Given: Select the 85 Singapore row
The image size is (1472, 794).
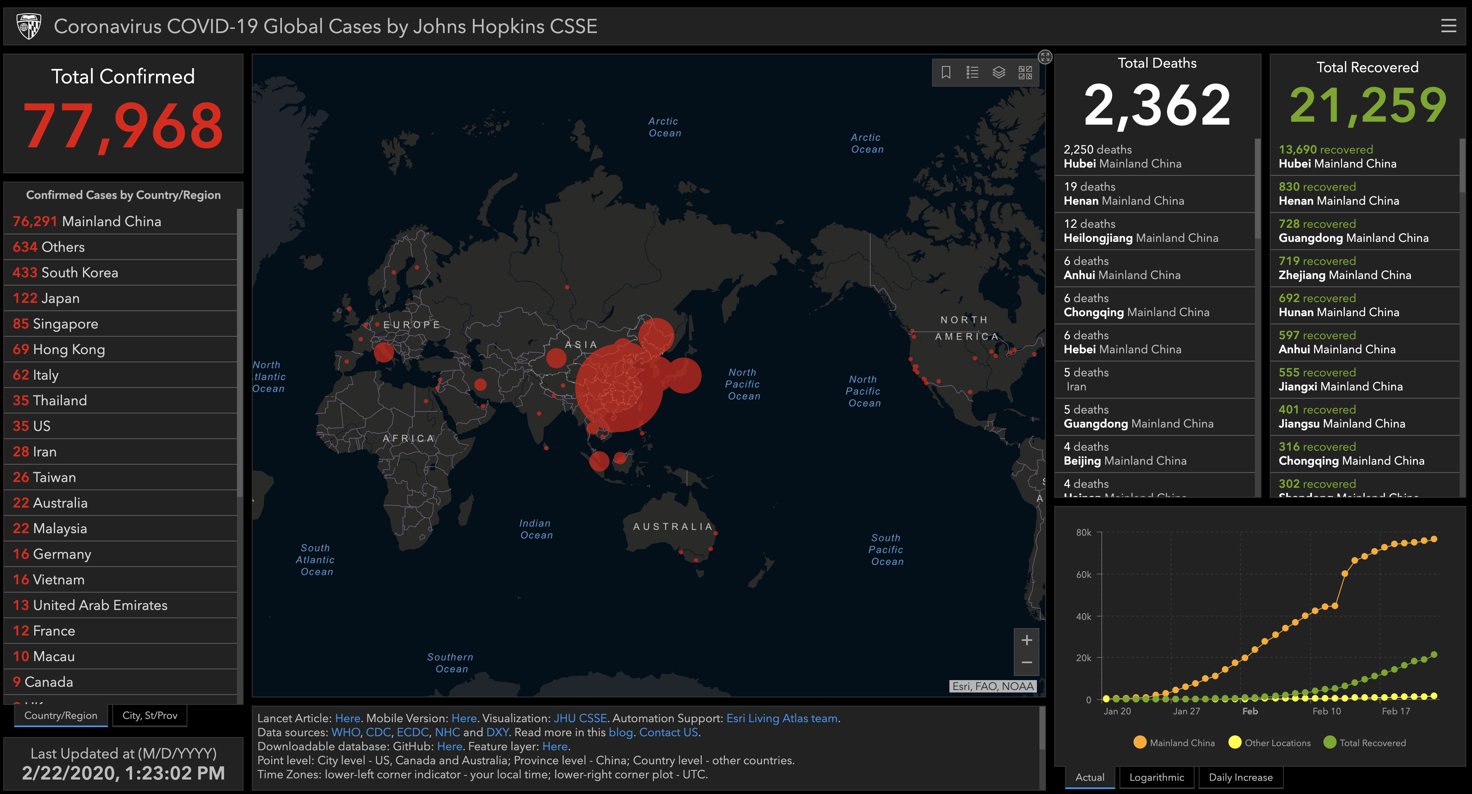Looking at the screenshot, I should pyautogui.click(x=121, y=324).
